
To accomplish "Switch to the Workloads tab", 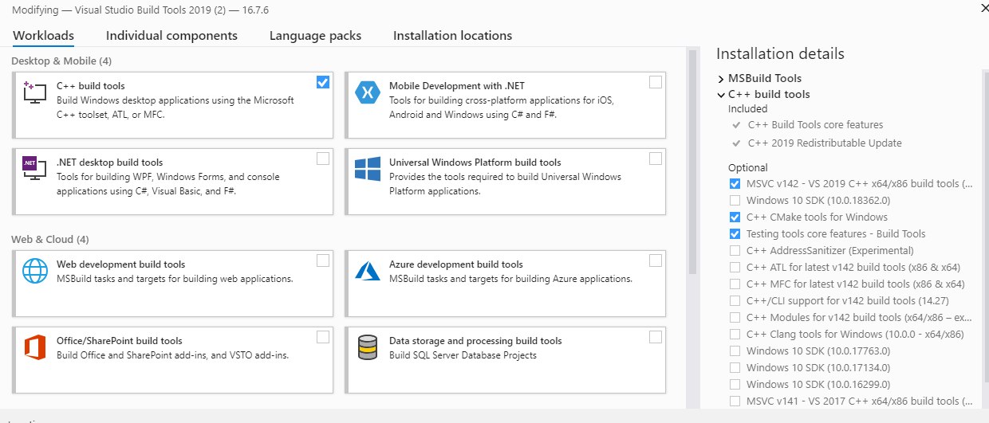I will [x=43, y=36].
